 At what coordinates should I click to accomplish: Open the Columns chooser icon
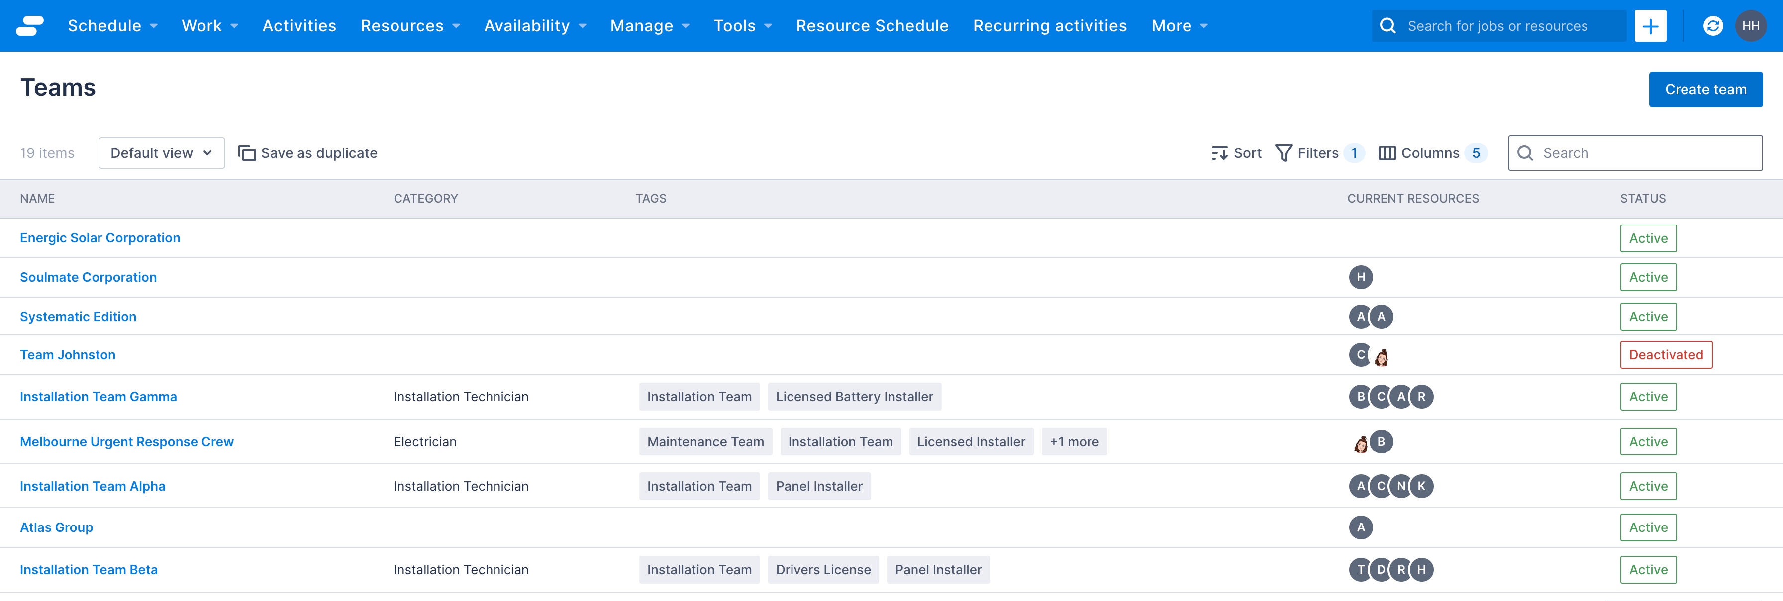pos(1387,152)
